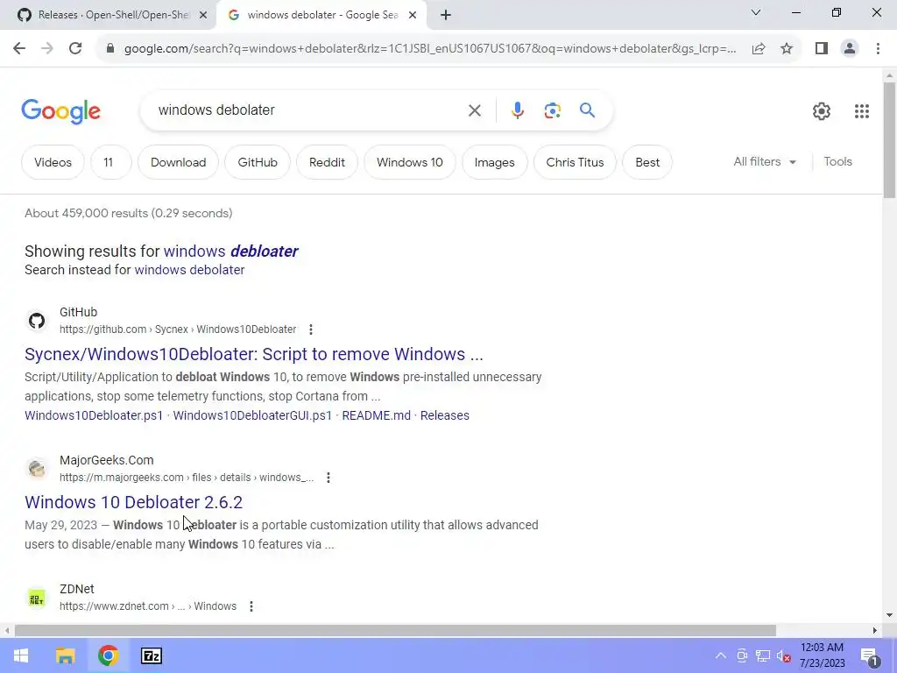Clear the search box with the X

tap(474, 110)
